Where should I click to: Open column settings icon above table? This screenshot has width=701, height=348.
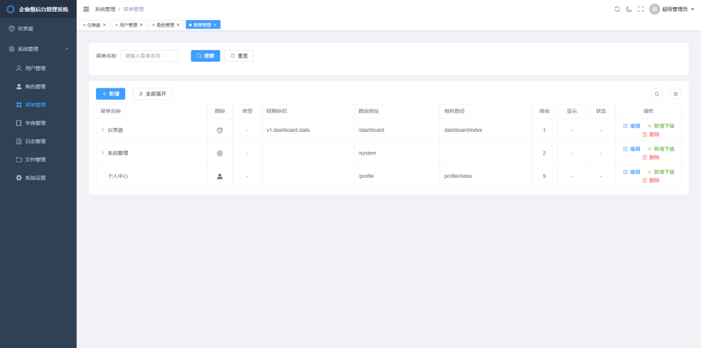point(676,94)
